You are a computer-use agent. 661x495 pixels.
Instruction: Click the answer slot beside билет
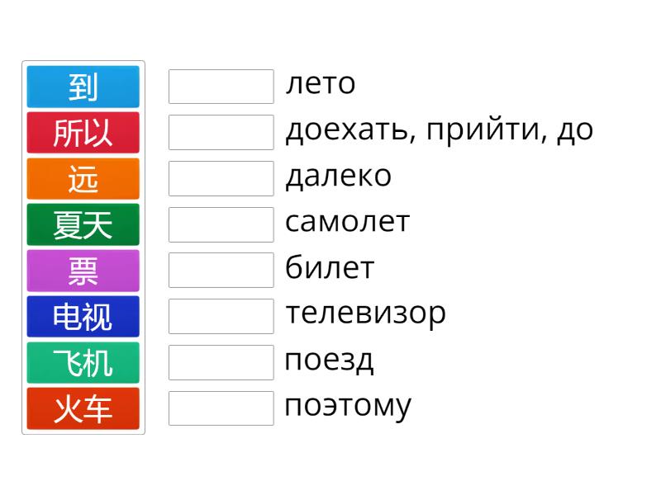(x=221, y=270)
